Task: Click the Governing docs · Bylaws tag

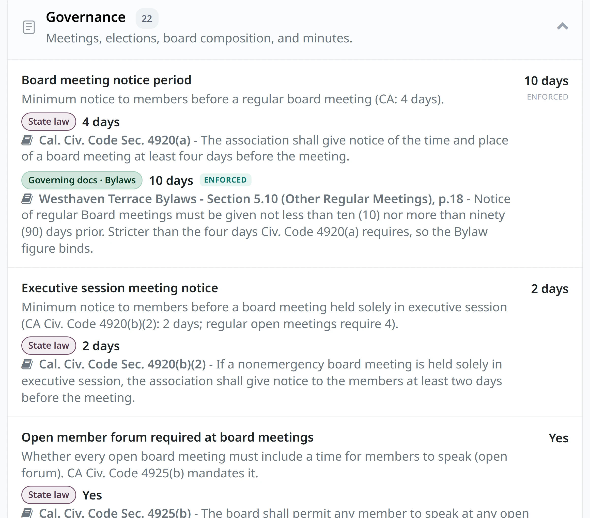Action: [x=82, y=180]
